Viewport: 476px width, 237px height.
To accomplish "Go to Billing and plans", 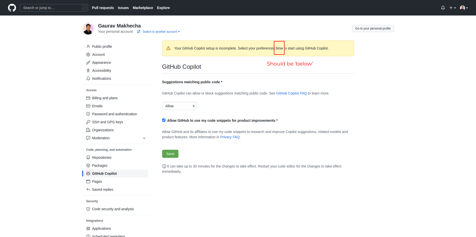I will tap(116, 98).
